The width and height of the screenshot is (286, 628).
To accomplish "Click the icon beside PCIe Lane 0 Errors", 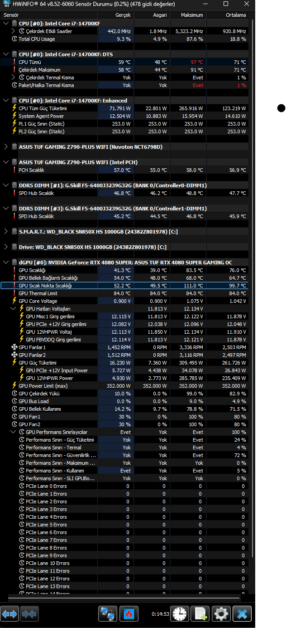I will point(22,486).
